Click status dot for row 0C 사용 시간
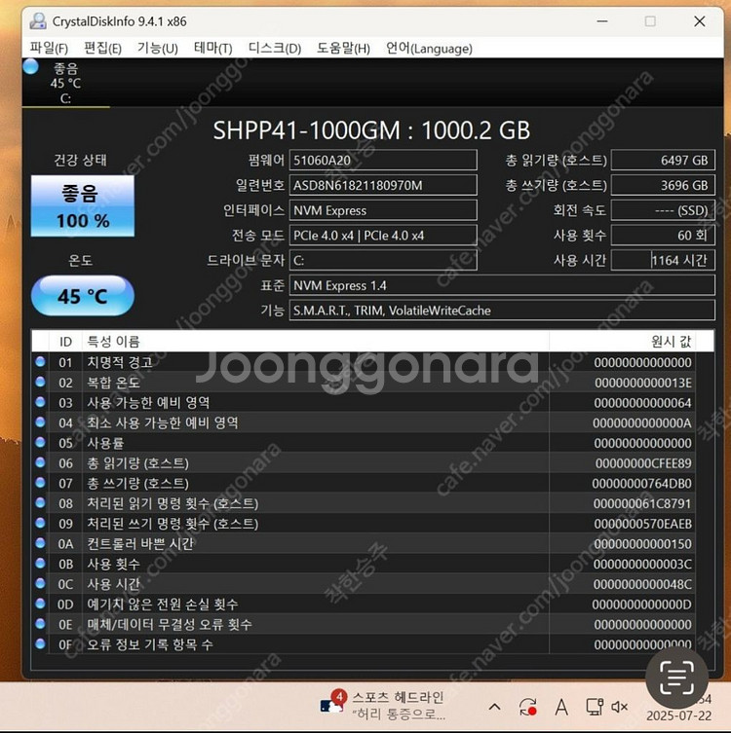 (x=40, y=583)
